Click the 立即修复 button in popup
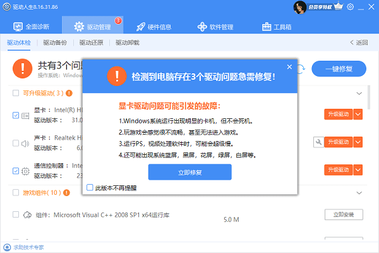The height and width of the screenshot is (253, 379). coord(189,172)
